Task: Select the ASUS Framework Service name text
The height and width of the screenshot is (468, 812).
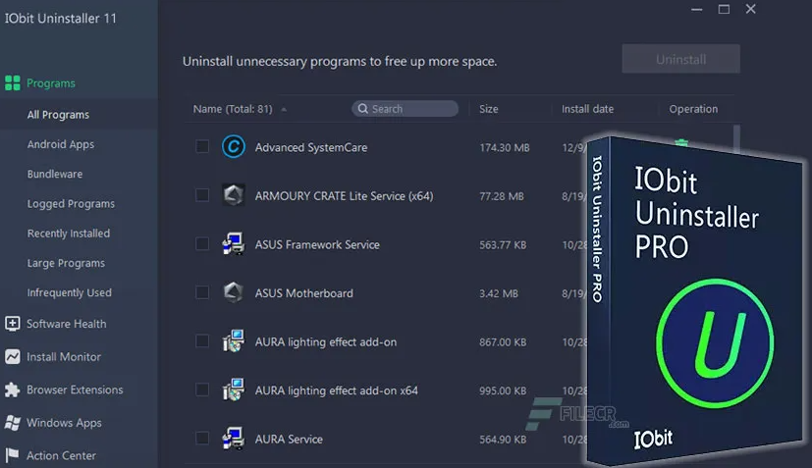Action: point(317,245)
